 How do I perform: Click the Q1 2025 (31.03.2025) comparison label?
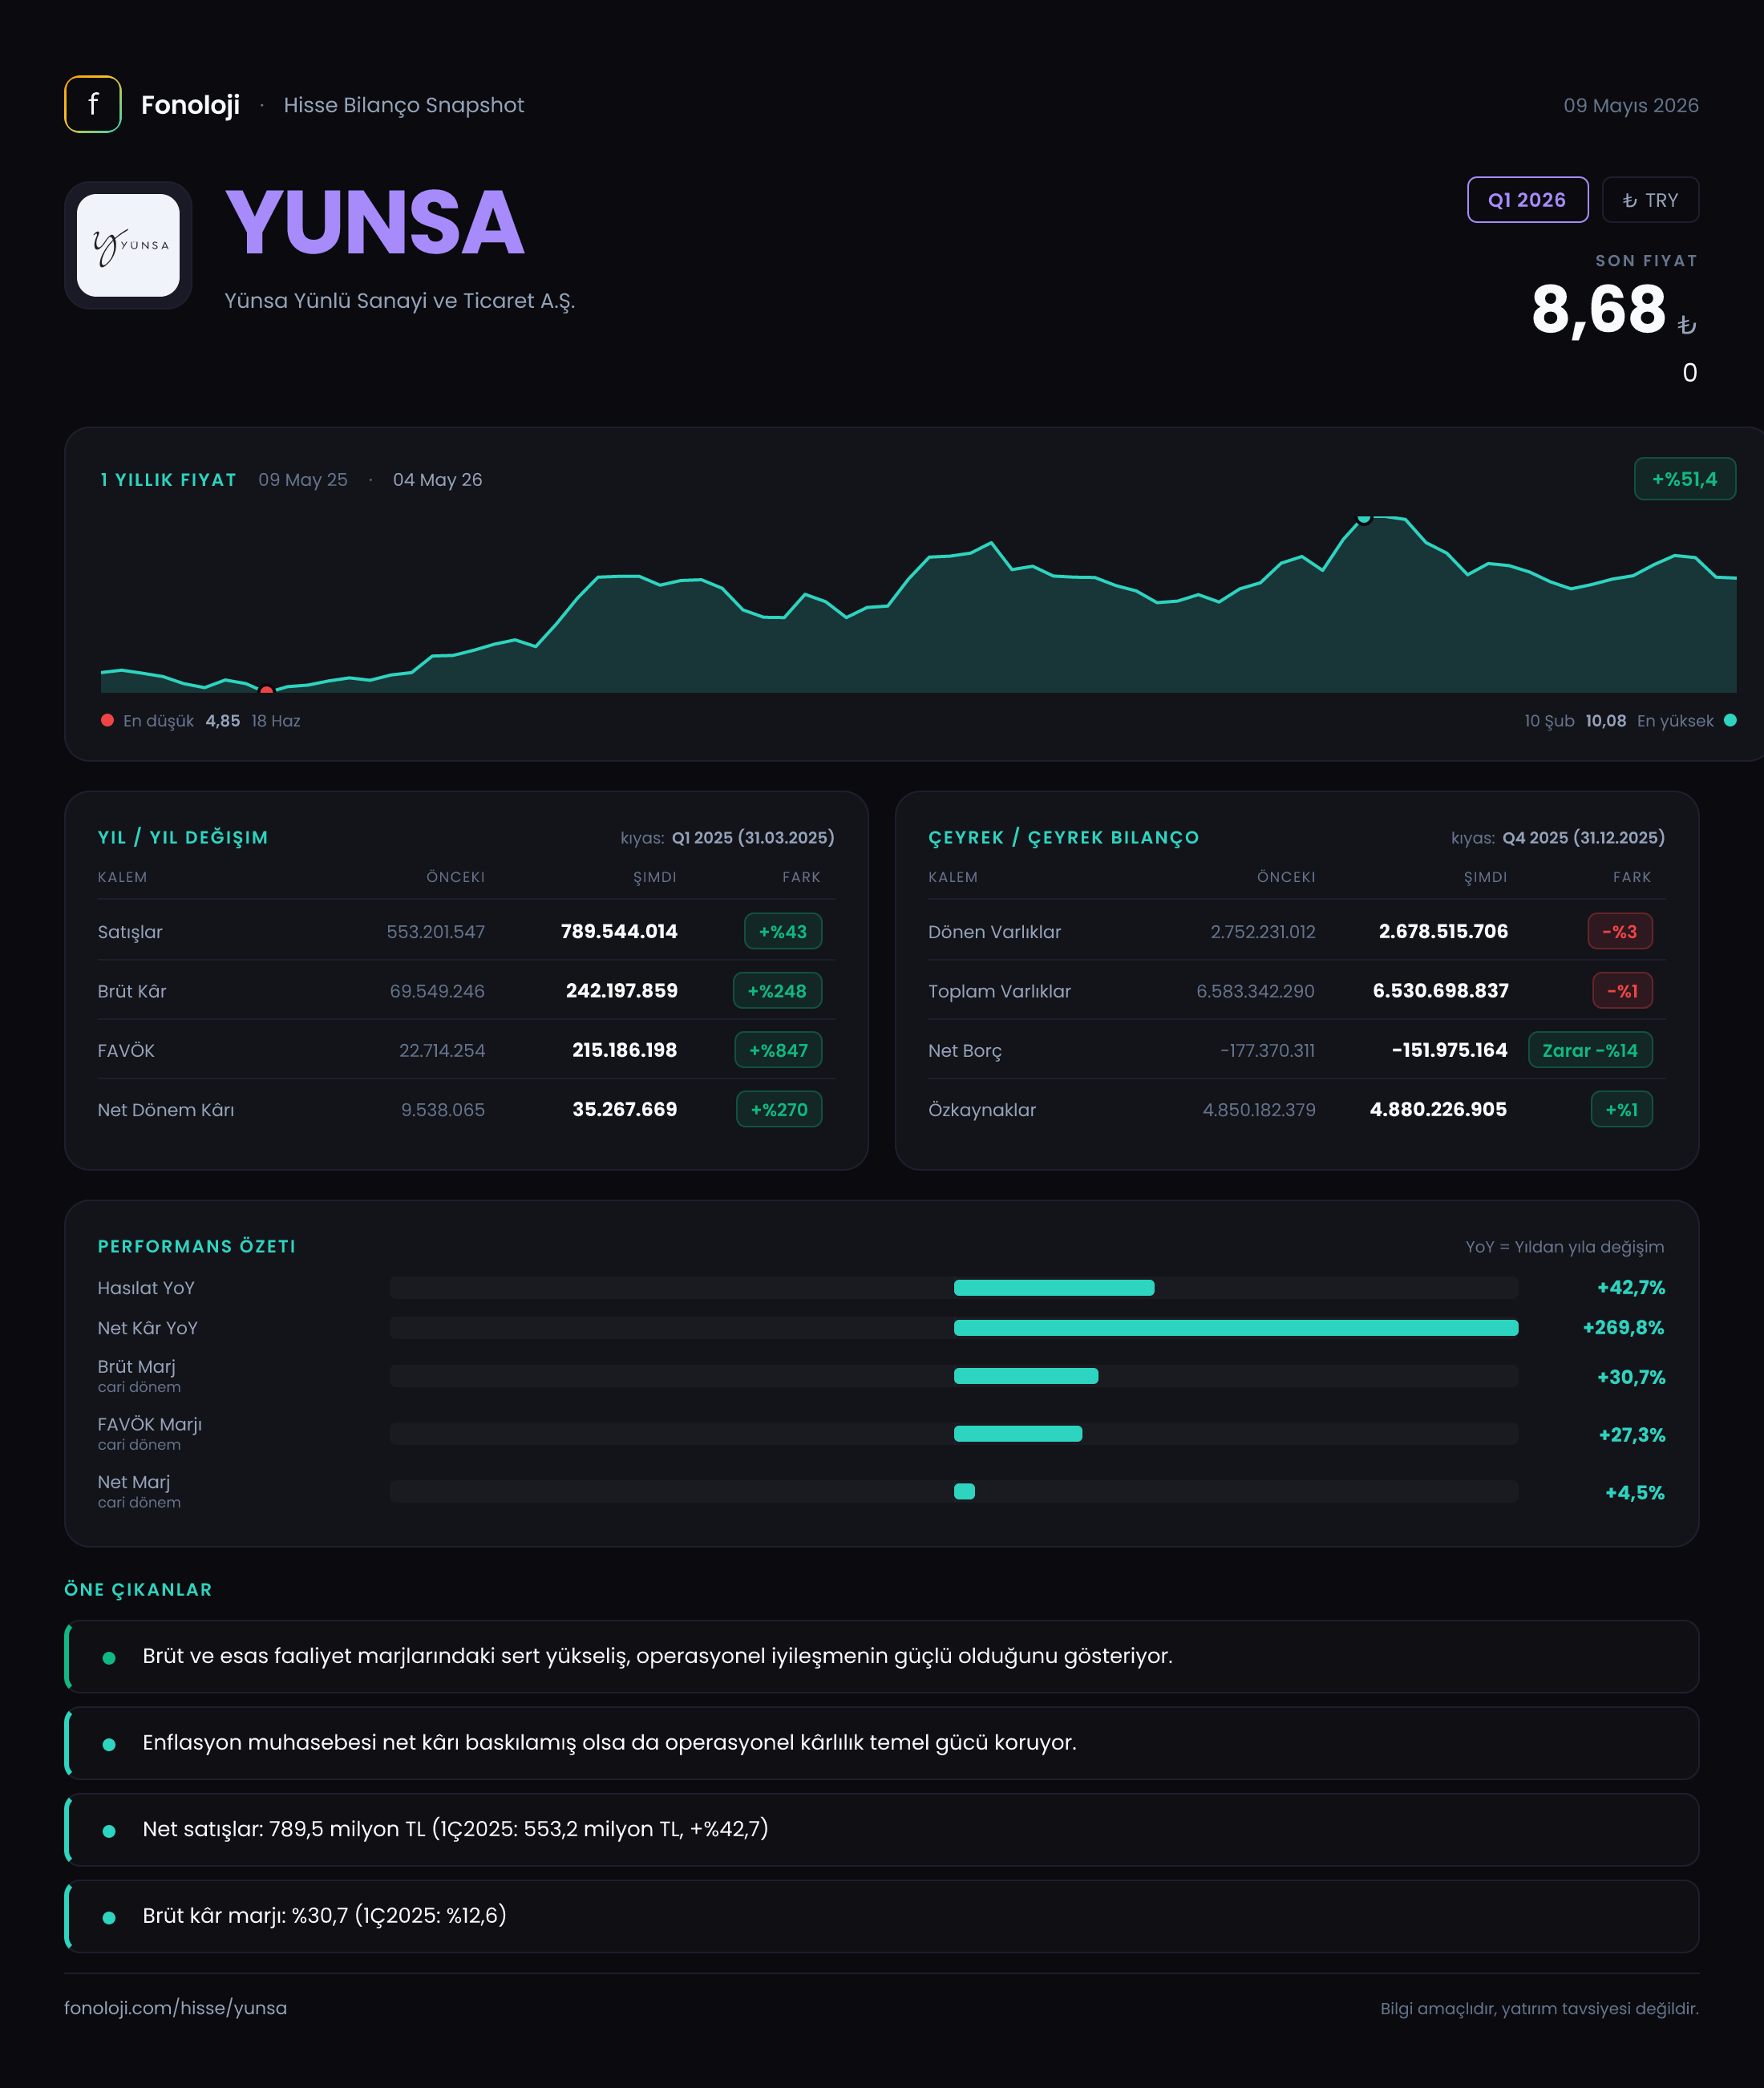point(753,838)
